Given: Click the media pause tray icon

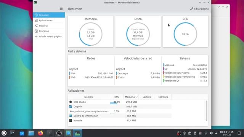Looking at the screenshot, I should click(185, 133).
